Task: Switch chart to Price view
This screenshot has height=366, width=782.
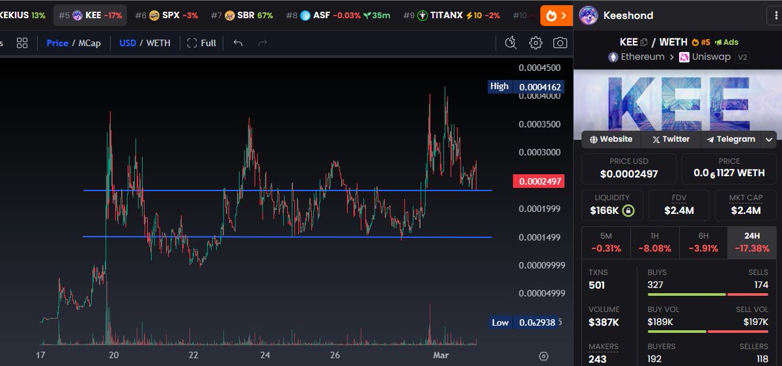Action: click(x=57, y=43)
